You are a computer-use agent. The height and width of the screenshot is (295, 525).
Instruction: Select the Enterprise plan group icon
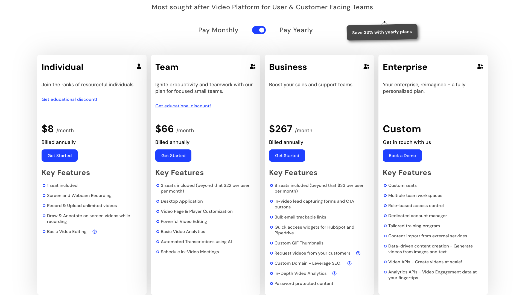pyautogui.click(x=480, y=66)
